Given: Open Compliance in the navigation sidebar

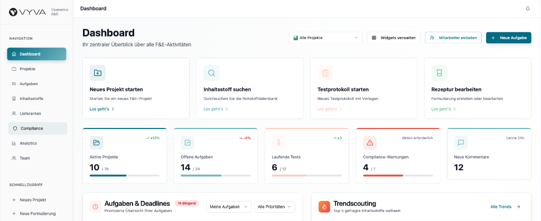Looking at the screenshot, I should pos(31,128).
